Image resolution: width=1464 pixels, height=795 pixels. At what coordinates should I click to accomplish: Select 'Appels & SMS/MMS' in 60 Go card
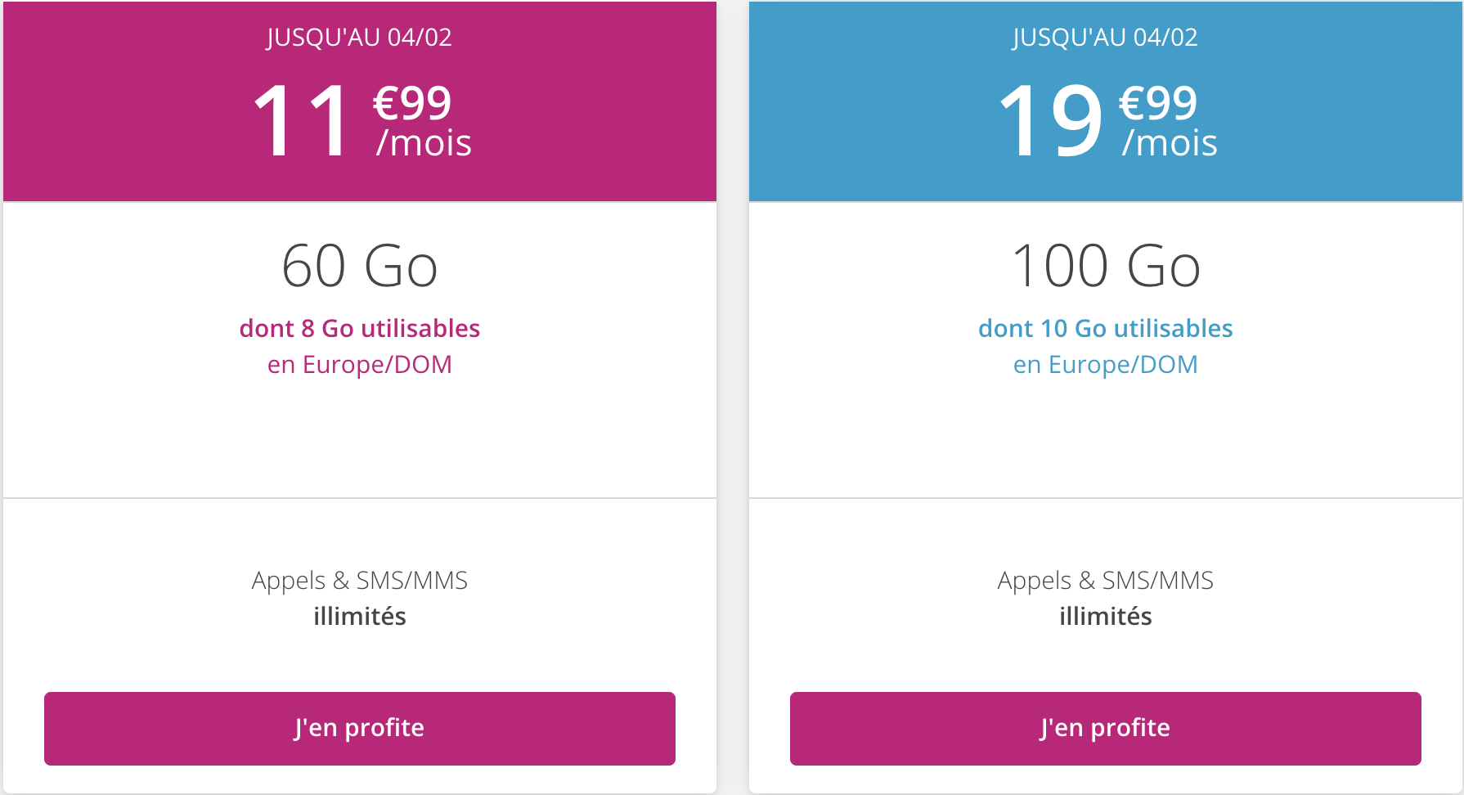point(360,581)
